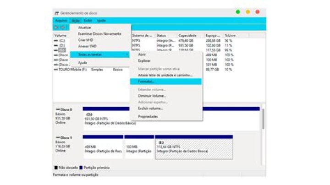Click the green window control button
Screen dimensions: 330x185
(x=238, y=12)
